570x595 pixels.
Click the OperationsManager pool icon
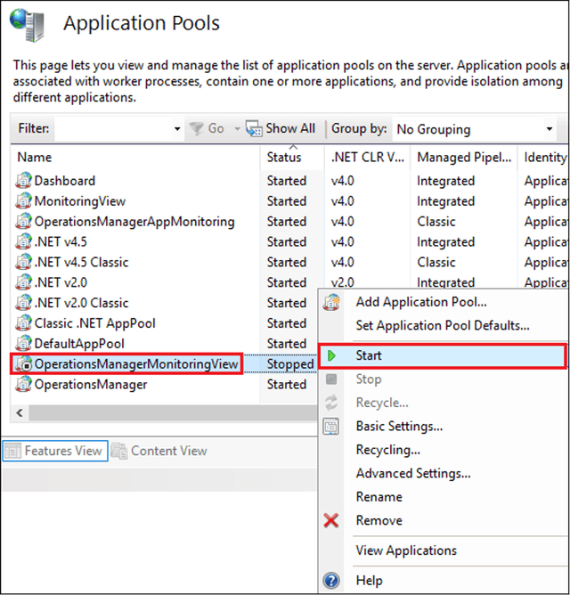click(x=23, y=384)
